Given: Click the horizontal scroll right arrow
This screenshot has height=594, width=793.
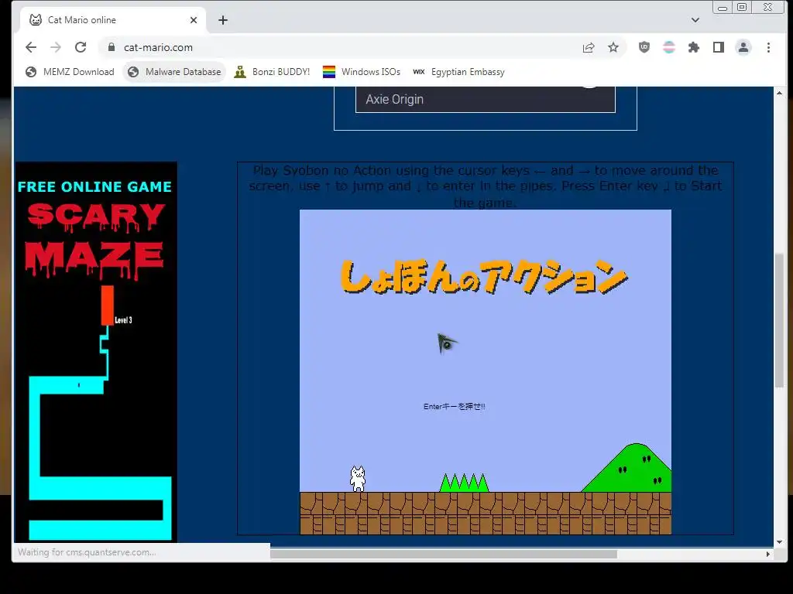Looking at the screenshot, I should [768, 554].
